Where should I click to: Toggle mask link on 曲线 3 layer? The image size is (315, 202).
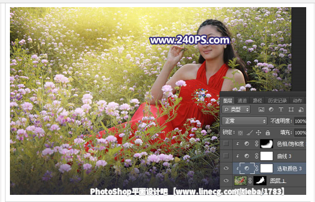pyautogui.click(x=257, y=156)
